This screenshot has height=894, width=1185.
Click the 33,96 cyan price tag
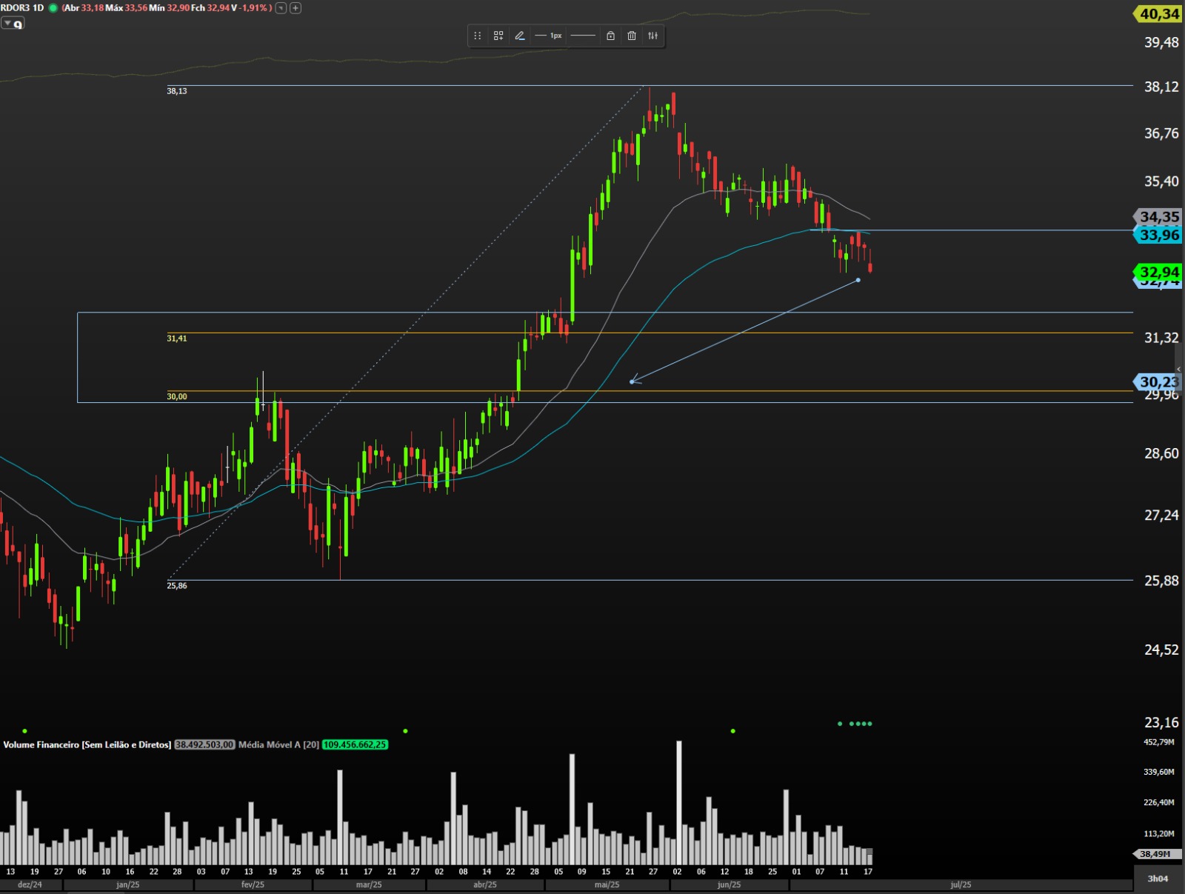click(1158, 235)
